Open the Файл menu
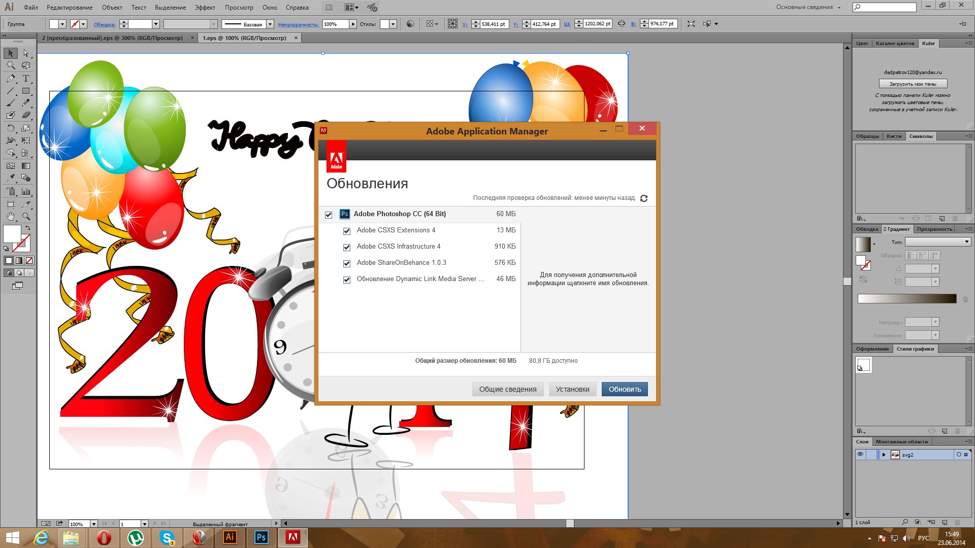975x548 pixels. [x=31, y=8]
